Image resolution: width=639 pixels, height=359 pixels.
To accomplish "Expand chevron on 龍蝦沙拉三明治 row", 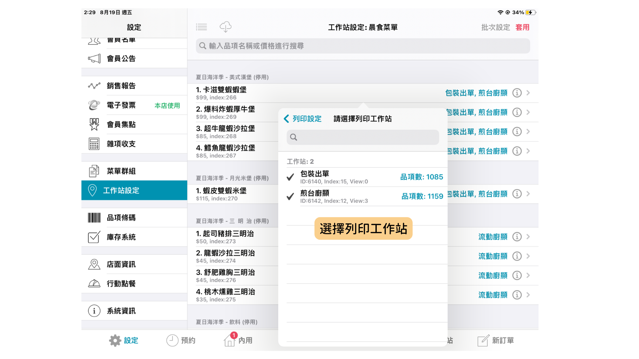I will (x=528, y=256).
